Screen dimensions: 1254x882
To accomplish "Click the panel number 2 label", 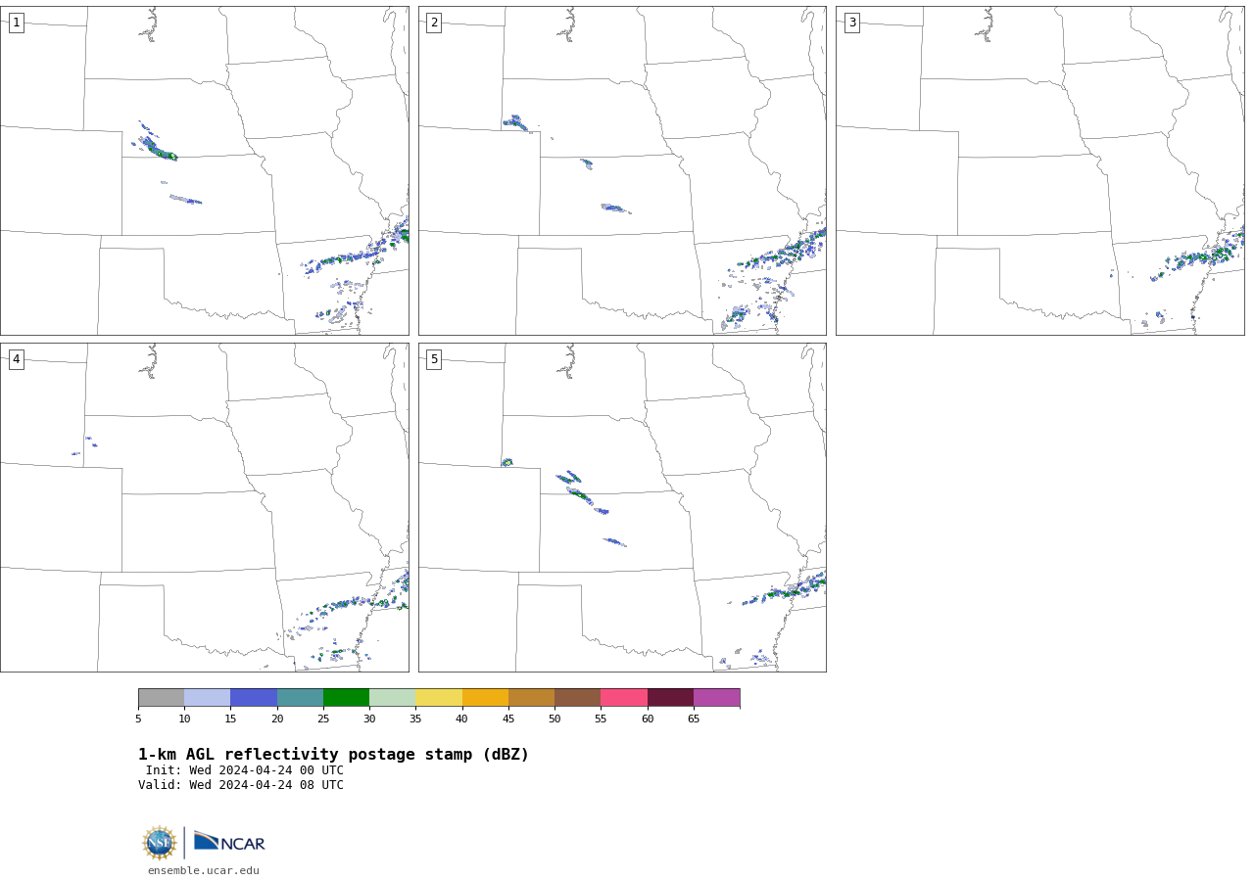I will (x=434, y=23).
